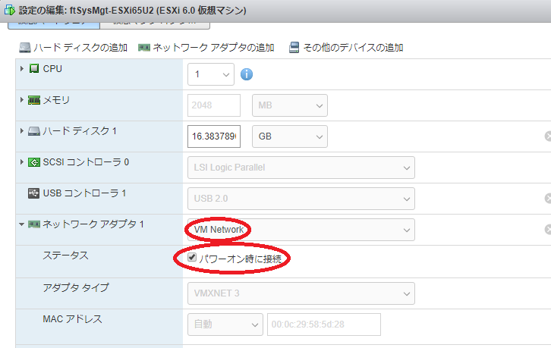The height and width of the screenshot is (348, 551).
Task: Click the memory module icon
Action: (x=34, y=100)
